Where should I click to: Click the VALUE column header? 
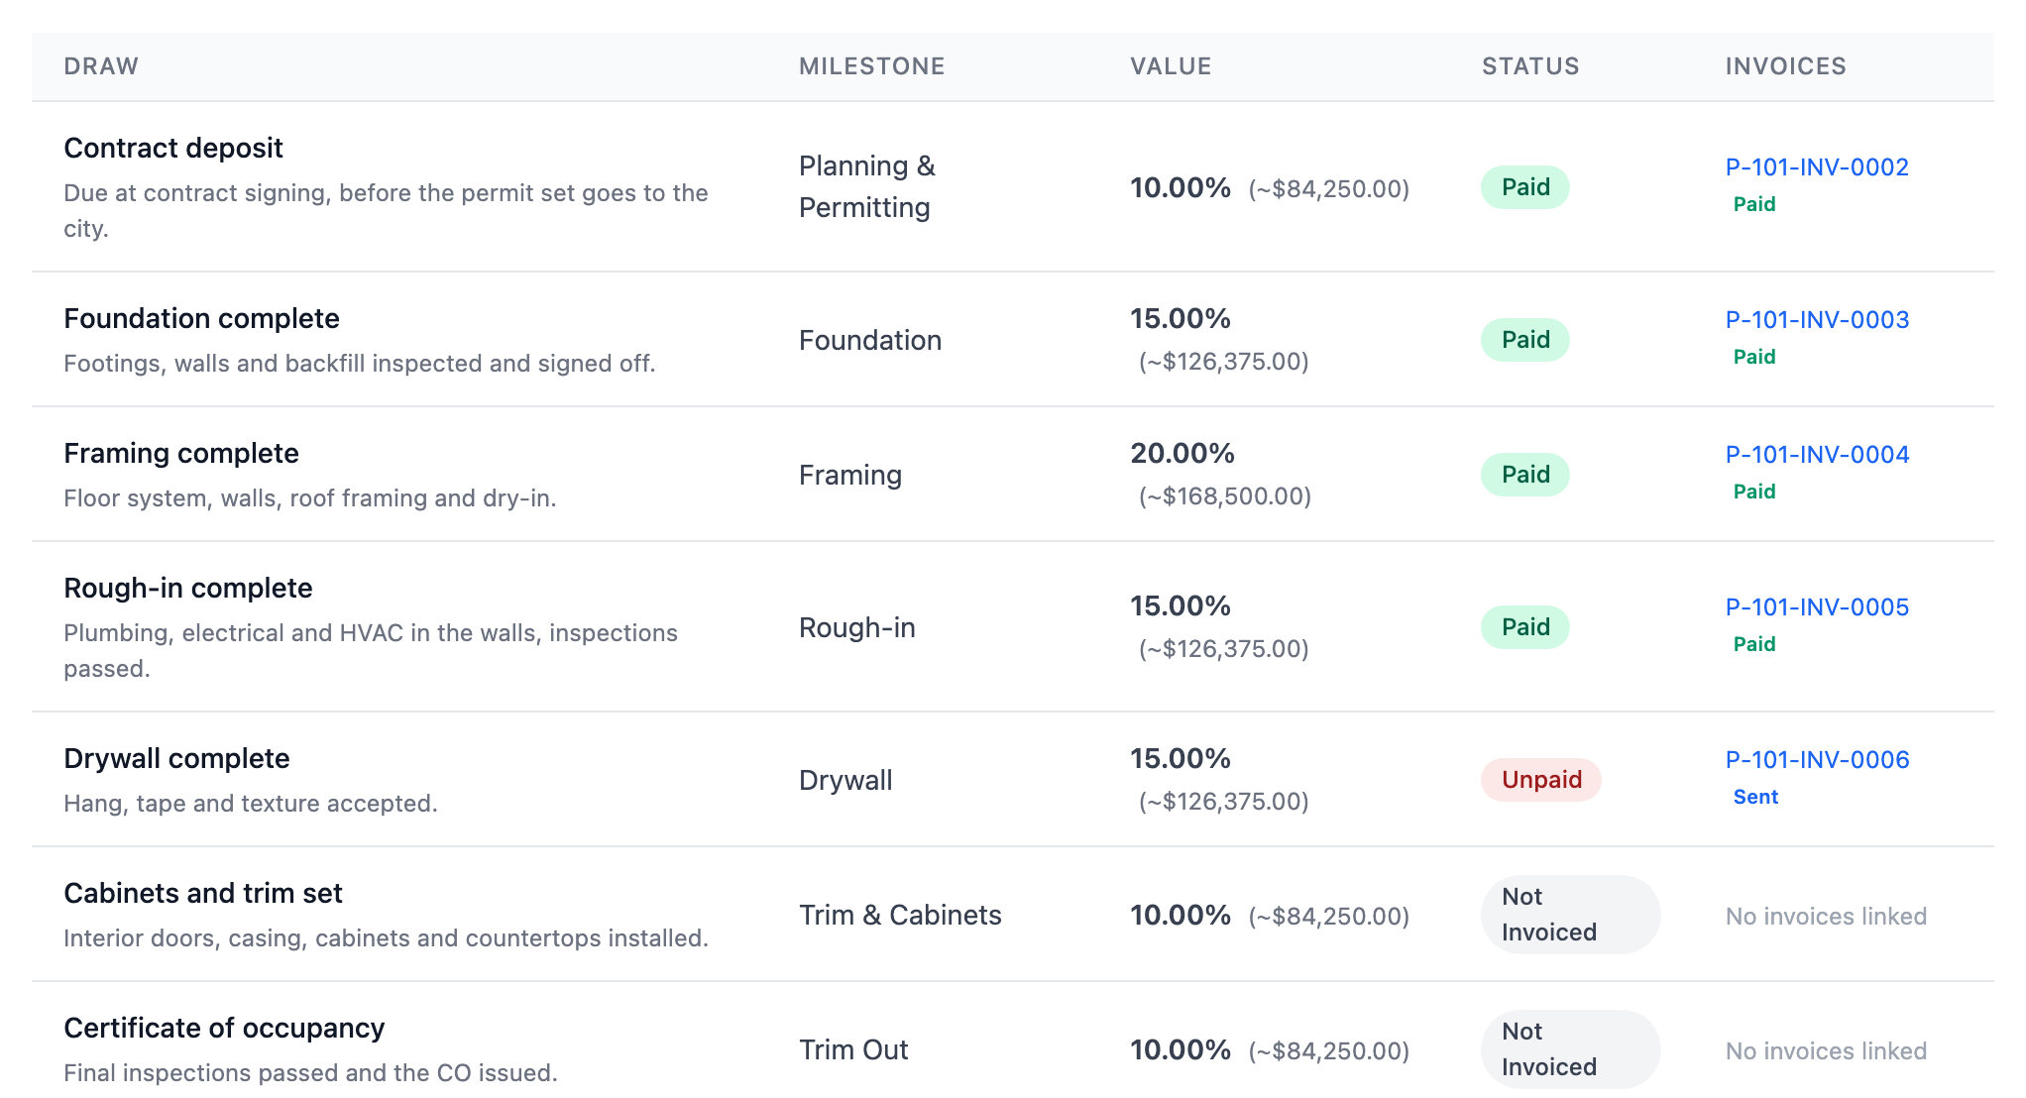click(1171, 66)
